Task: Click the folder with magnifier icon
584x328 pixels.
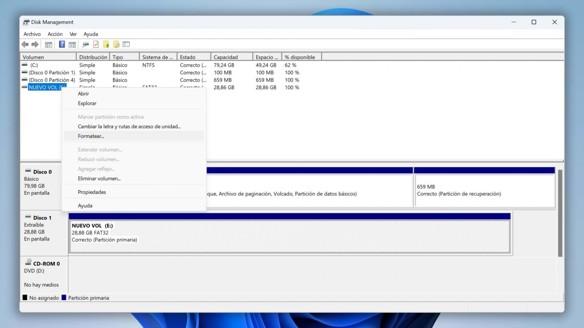Action: pos(116,44)
